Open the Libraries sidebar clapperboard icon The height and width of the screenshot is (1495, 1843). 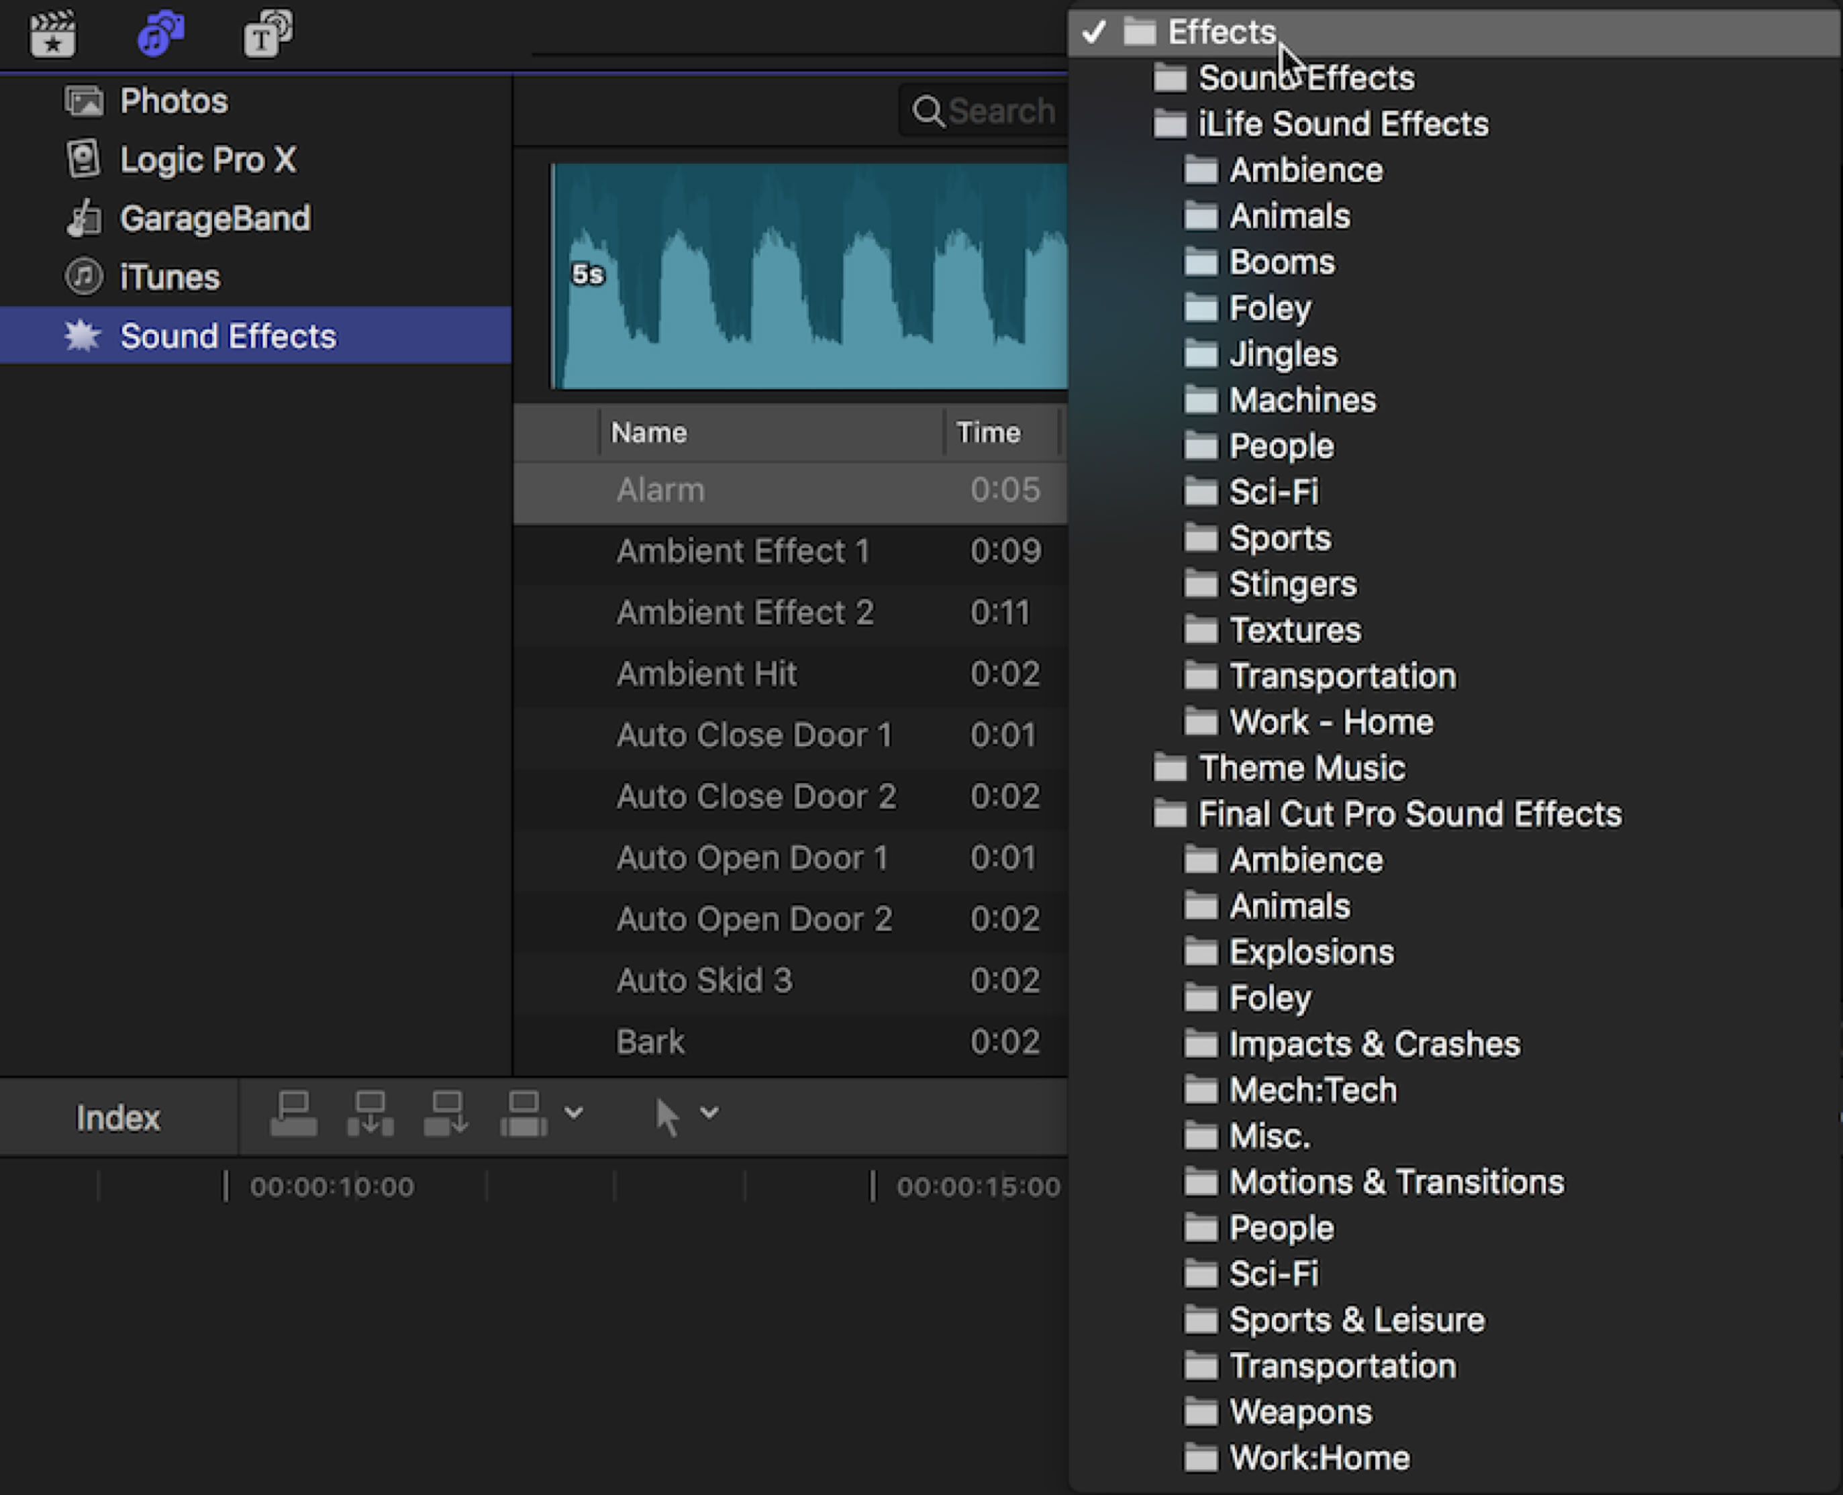[52, 34]
